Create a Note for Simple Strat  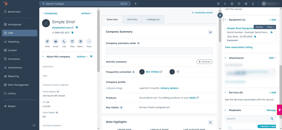pos(47,41)
